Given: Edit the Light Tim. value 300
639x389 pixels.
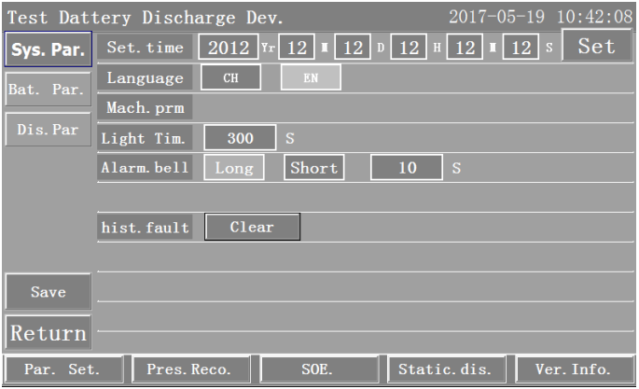Looking at the screenshot, I should [x=240, y=138].
